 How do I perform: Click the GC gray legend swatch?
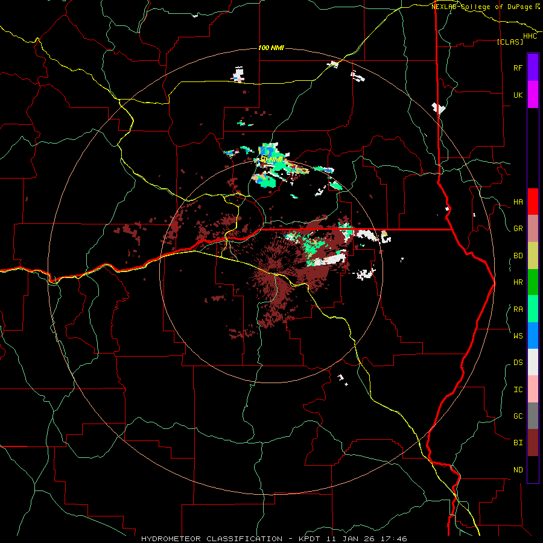click(533, 416)
